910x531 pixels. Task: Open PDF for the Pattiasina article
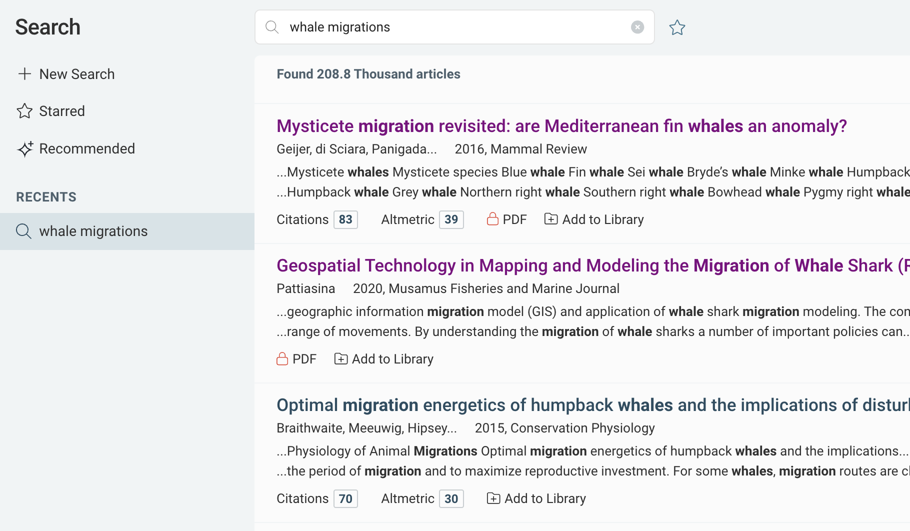pyautogui.click(x=297, y=359)
